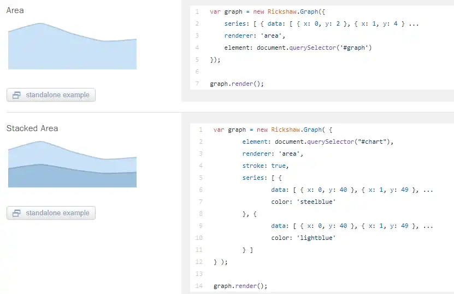
Task: Click the steel blue lower band of stacked chart
Action: 72,178
